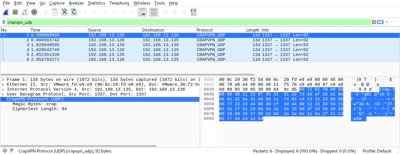Open the Statistics menu
400x154 pixels.
(96, 3)
